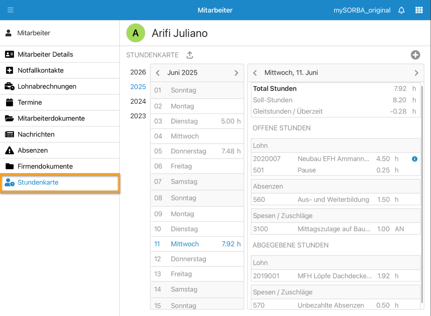Select 05 Donnerstag in calendar list
The width and height of the screenshot is (431, 316).
[x=197, y=151]
